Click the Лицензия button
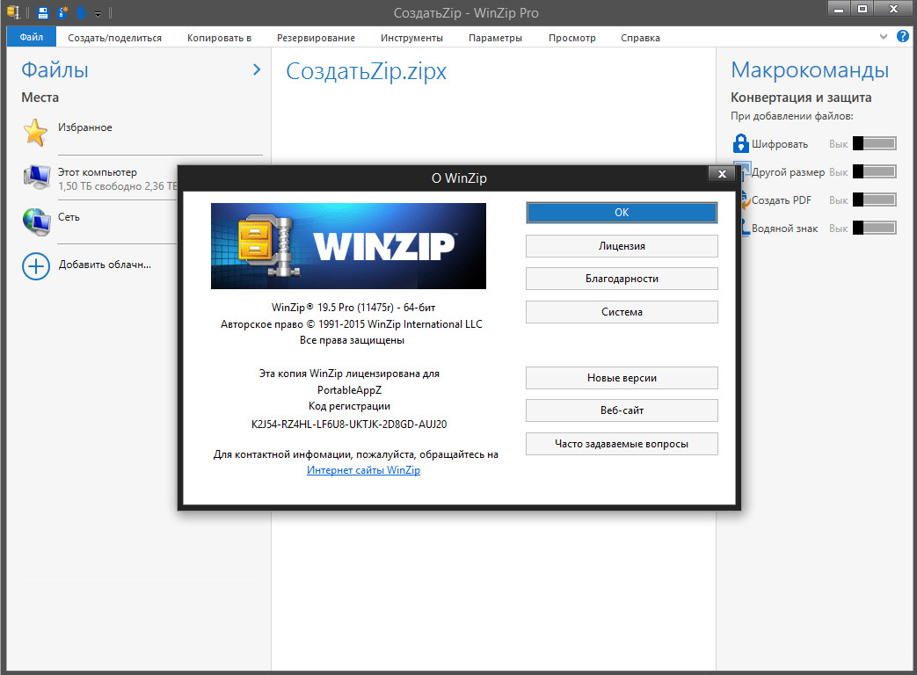Viewport: 917px width, 675px height. point(622,246)
